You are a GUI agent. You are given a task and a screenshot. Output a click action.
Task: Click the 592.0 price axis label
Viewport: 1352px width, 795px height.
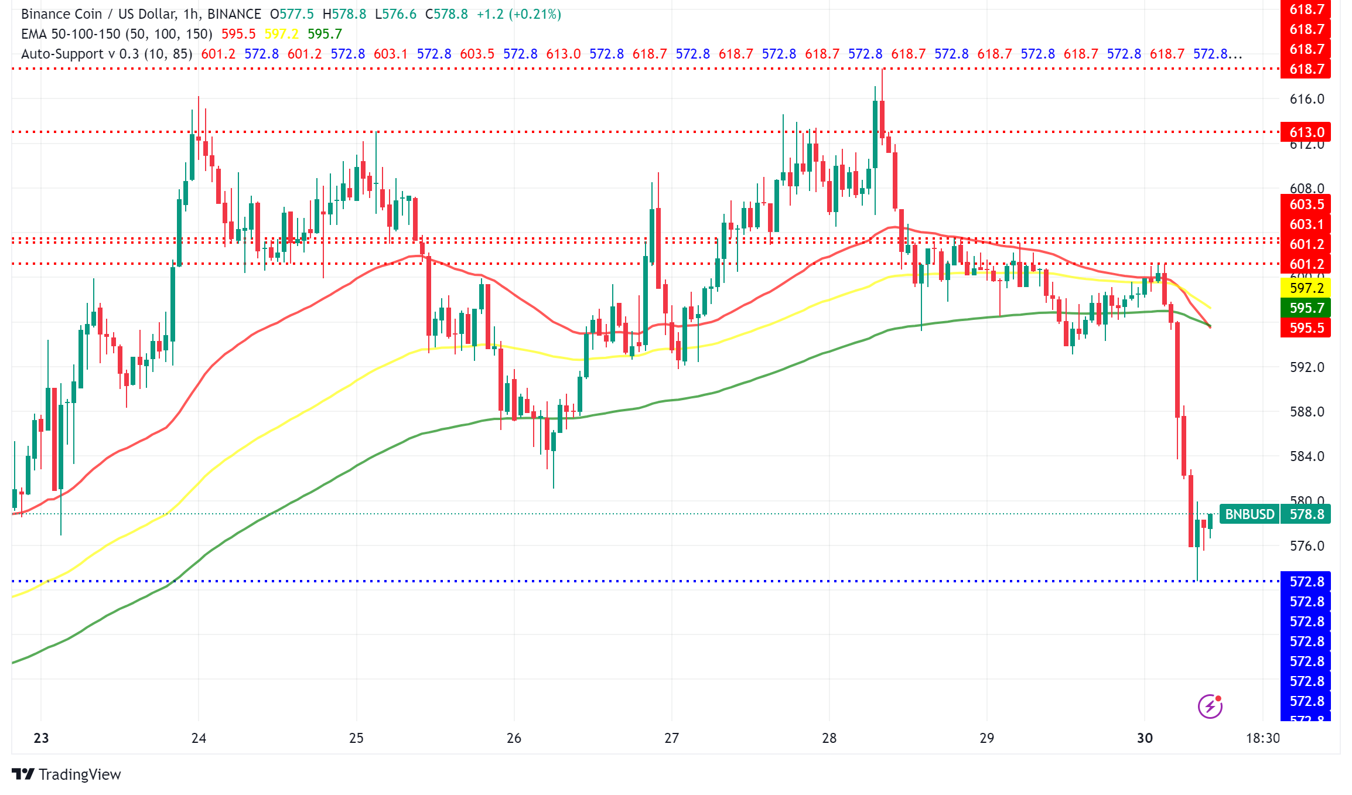(1306, 367)
